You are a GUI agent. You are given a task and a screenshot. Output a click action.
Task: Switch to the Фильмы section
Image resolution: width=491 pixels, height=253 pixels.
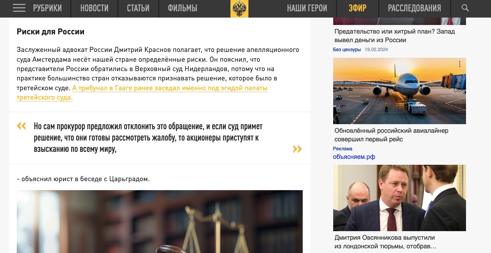pyautogui.click(x=182, y=8)
